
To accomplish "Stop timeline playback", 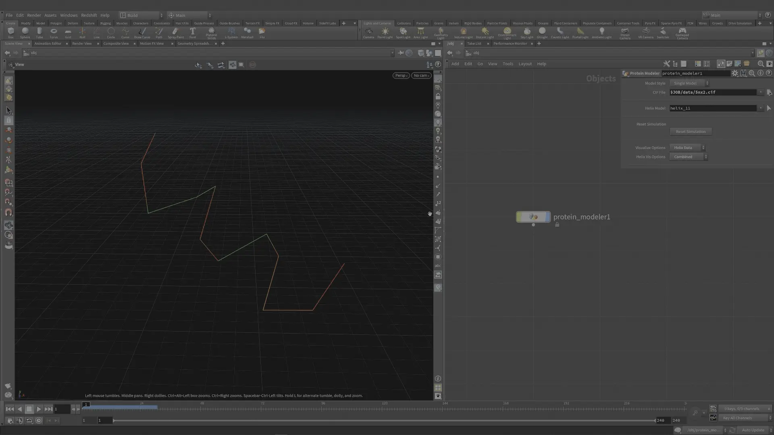I will click(x=29, y=409).
